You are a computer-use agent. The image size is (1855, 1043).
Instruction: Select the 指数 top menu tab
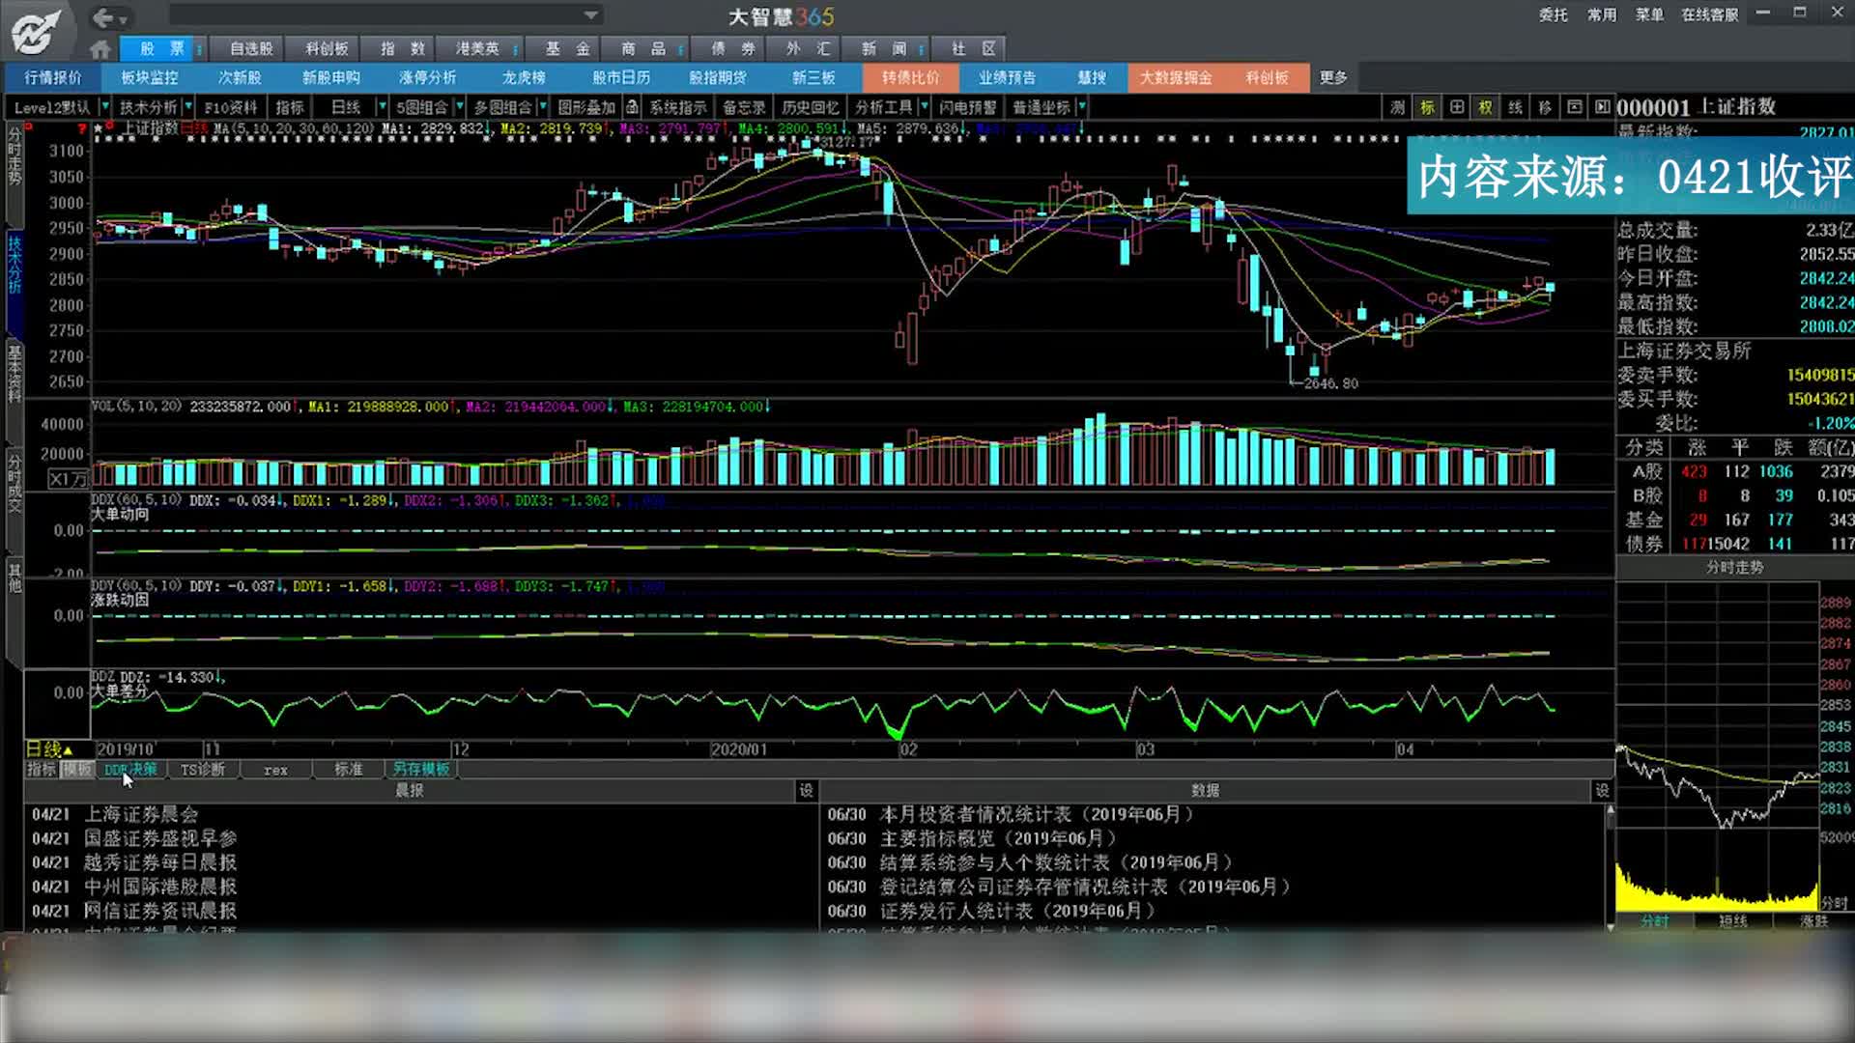[x=403, y=48]
